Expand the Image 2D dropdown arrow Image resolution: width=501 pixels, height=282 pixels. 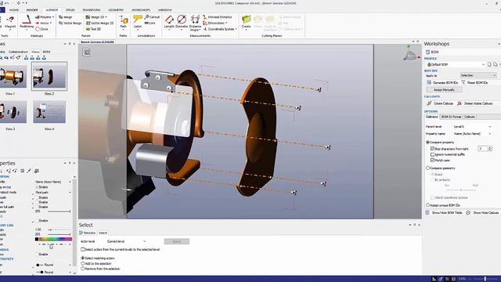(x=106, y=17)
